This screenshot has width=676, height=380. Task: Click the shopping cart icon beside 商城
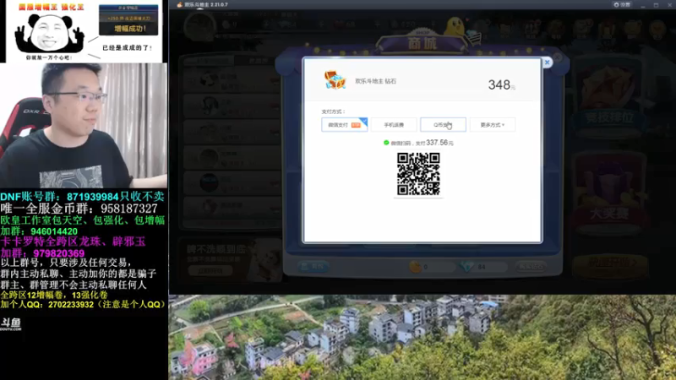(x=473, y=38)
